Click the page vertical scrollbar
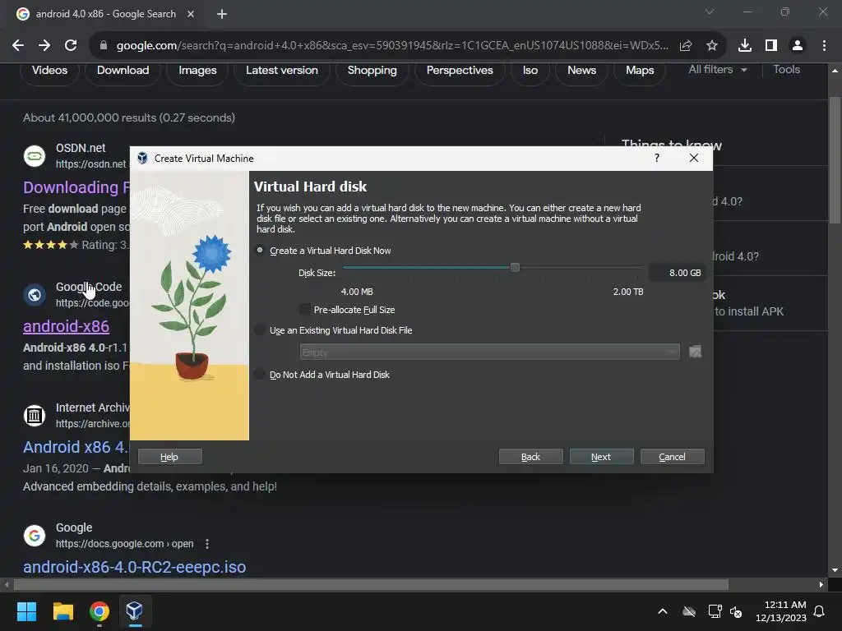Screen dimensions: 842x631 (x=835, y=161)
